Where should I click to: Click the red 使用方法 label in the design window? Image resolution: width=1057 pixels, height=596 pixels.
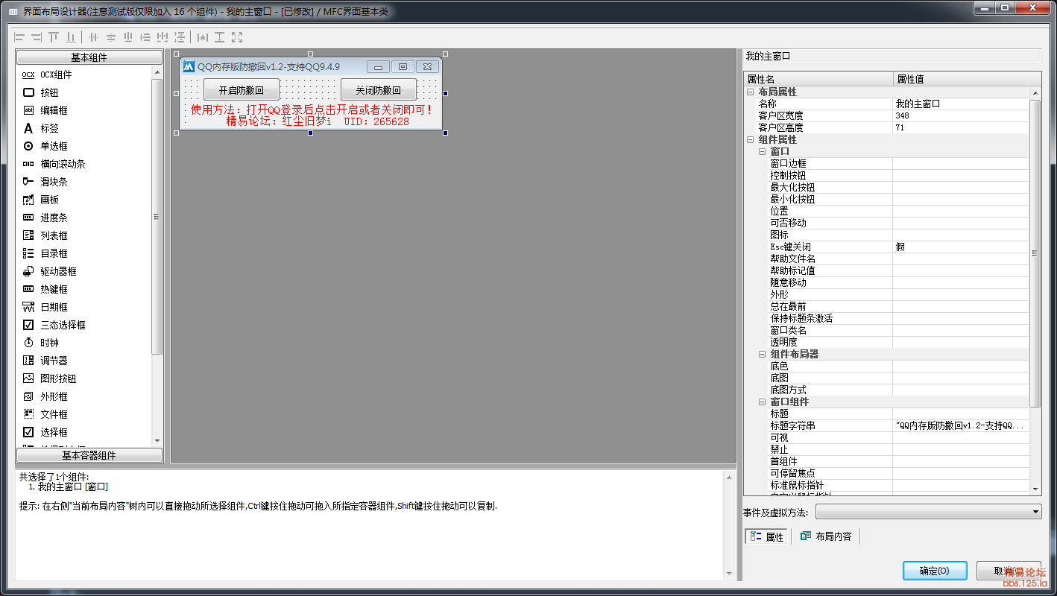tap(312, 110)
